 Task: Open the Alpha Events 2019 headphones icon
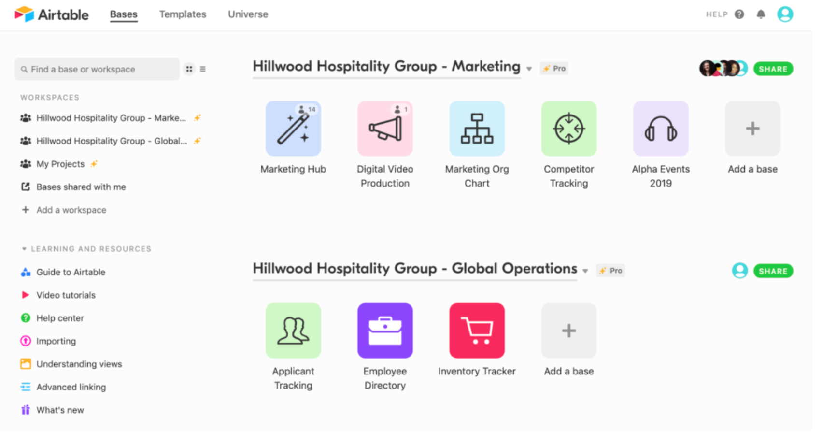pyautogui.click(x=661, y=129)
